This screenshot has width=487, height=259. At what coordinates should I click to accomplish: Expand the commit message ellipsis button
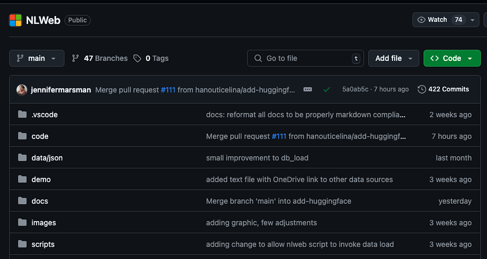click(x=308, y=90)
